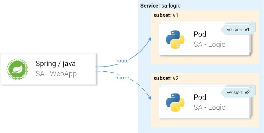This screenshot has width=264, height=133.
Task: Click the 'Pod' title in subset v2
Action: pos(200,97)
